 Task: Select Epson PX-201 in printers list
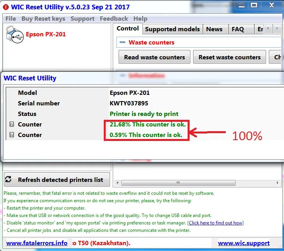[46, 34]
